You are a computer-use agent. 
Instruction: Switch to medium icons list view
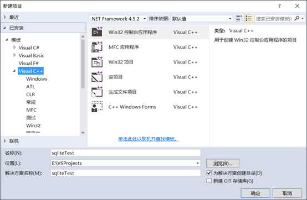(x=248, y=19)
